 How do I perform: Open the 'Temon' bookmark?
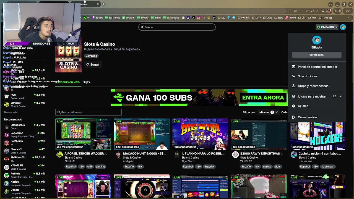(291, 18)
